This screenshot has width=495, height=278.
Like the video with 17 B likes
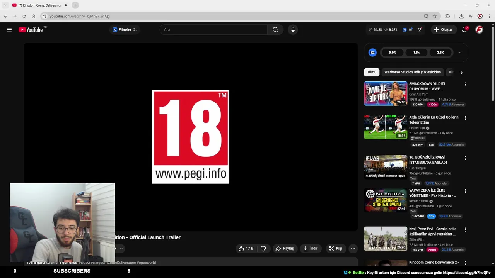pos(246,249)
